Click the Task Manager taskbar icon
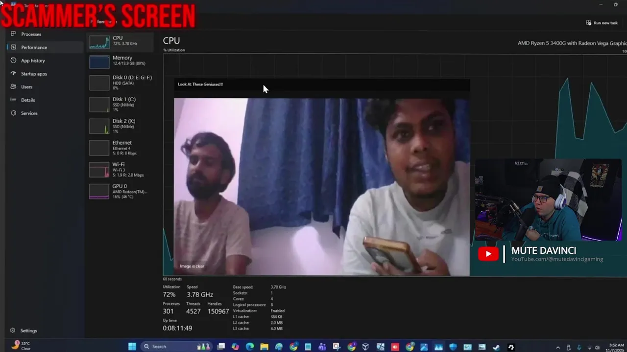The width and height of the screenshot is (627, 352). 438,347
